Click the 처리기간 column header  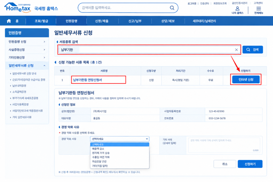pyautogui.click(x=180, y=71)
